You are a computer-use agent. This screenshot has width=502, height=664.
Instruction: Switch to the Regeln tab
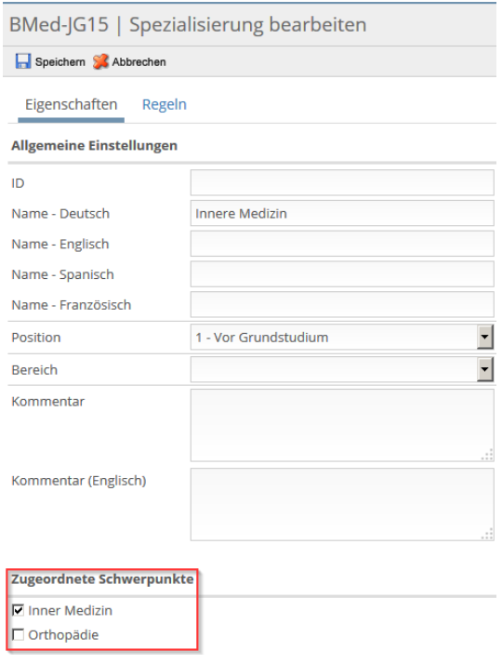[x=165, y=104]
